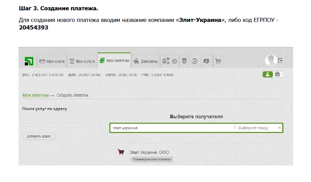Click the recipient search field with 'элит-украина'

[171, 128]
